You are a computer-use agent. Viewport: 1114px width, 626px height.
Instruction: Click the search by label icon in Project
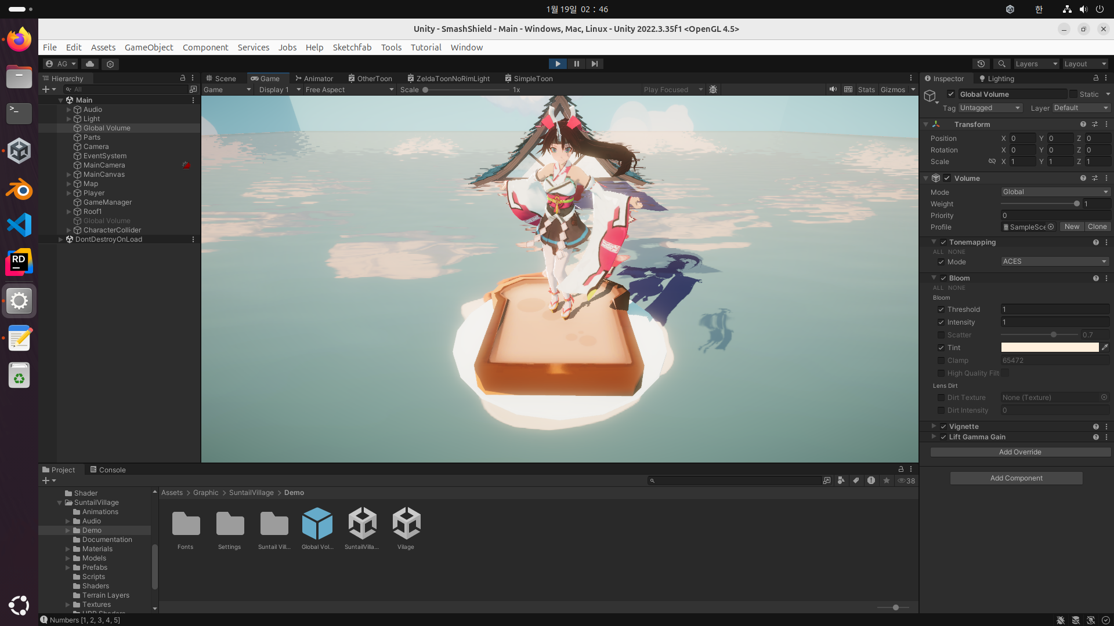coord(856,481)
